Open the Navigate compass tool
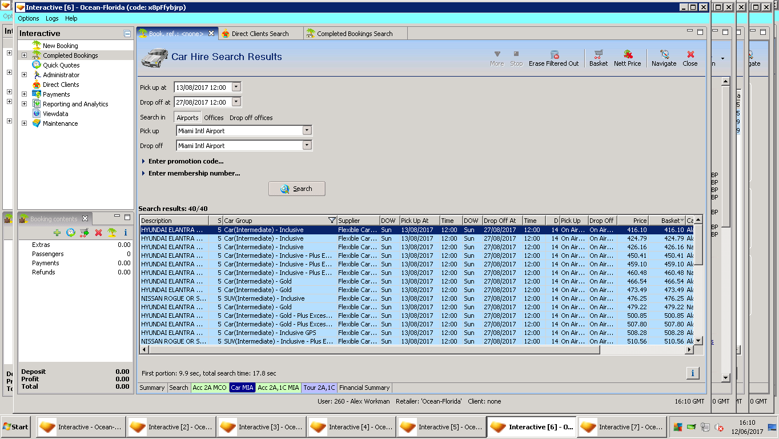This screenshot has width=779, height=439. 664,58
